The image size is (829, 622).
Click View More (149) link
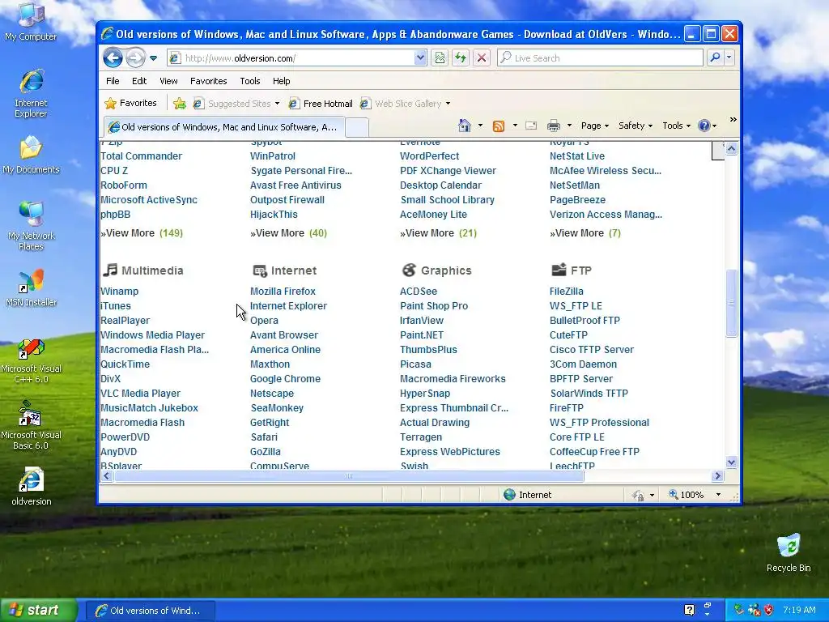pos(142,233)
